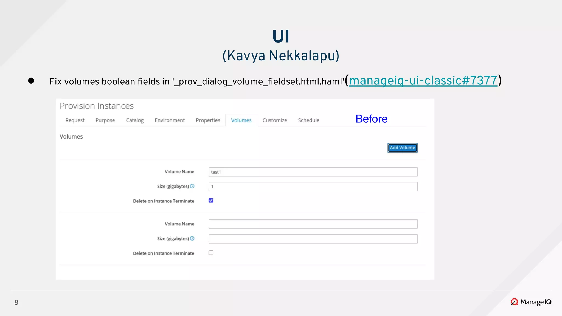Go to the Customize tab
Viewport: 562px width, 316px height.
275,120
